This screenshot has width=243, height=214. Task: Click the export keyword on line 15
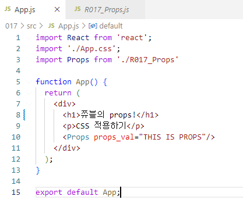point(49,192)
